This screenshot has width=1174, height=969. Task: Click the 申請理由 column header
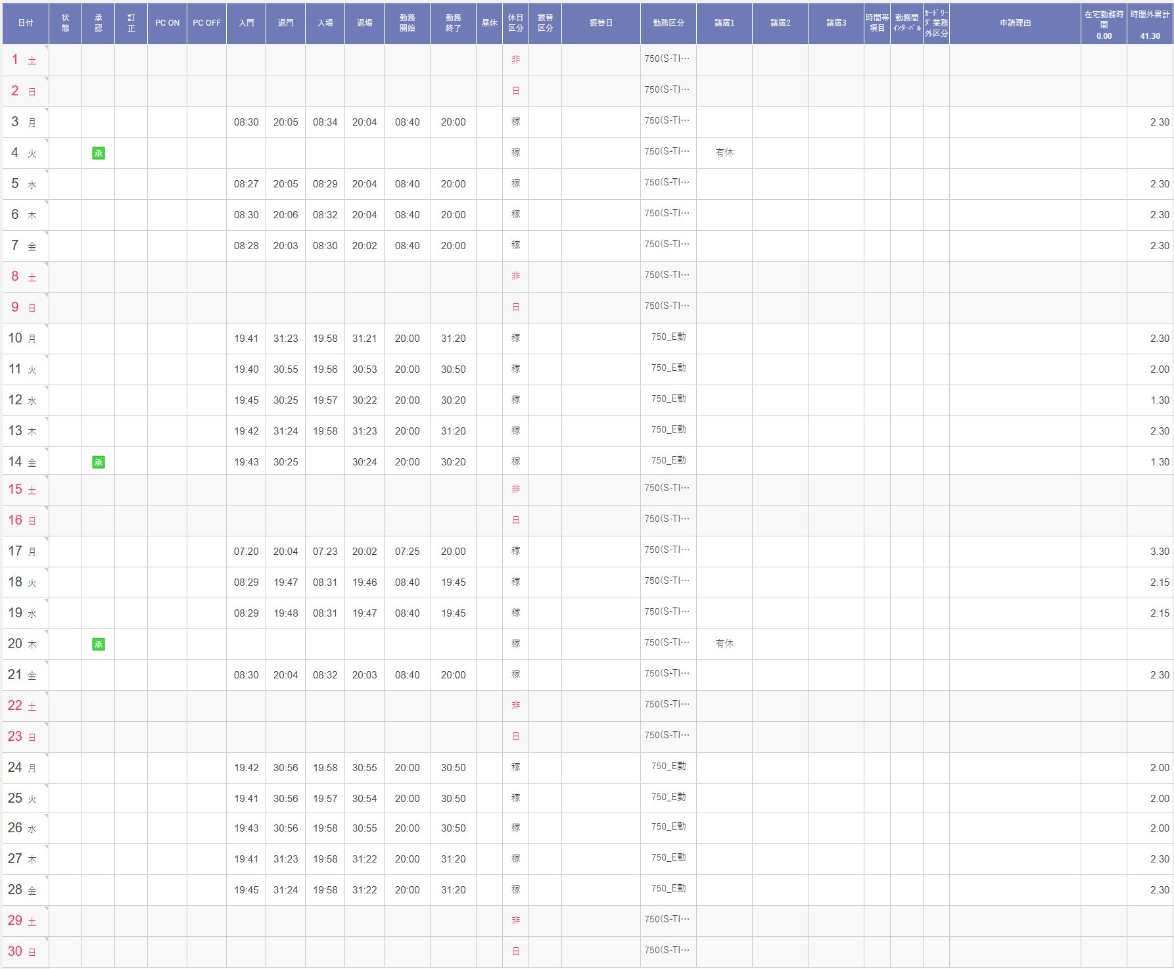coord(1015,23)
